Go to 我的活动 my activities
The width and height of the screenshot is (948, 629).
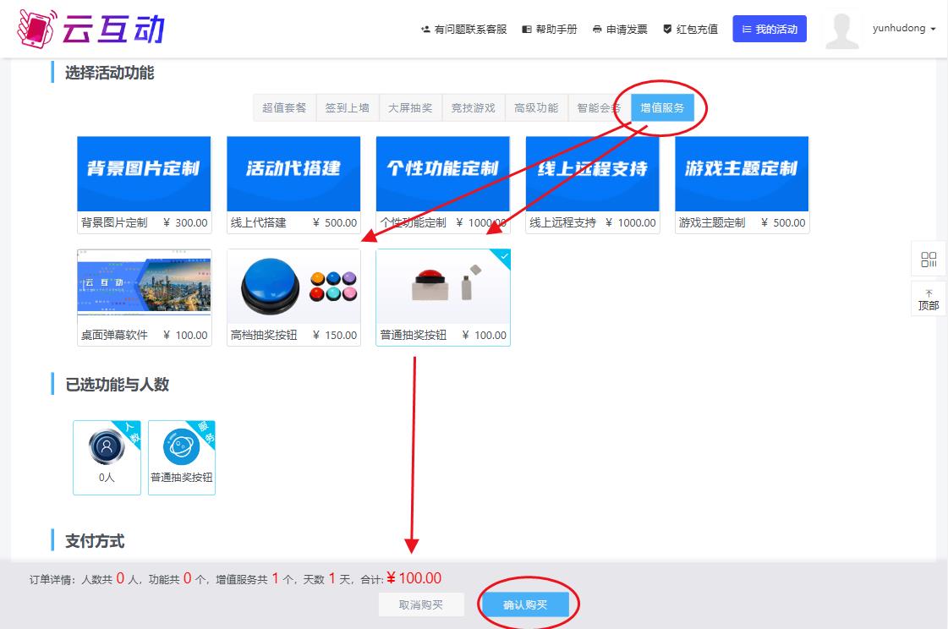pos(770,30)
